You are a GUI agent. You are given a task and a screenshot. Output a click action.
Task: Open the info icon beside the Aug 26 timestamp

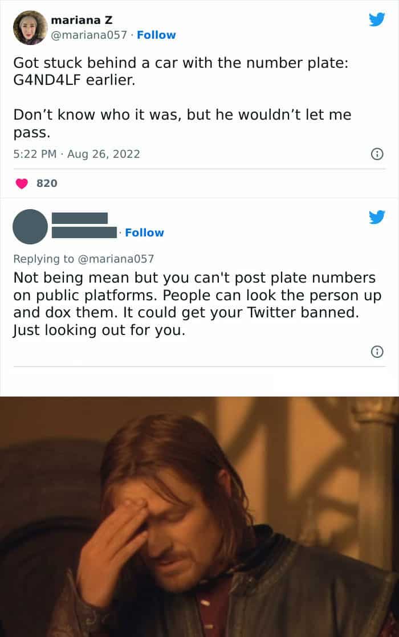tap(376, 154)
